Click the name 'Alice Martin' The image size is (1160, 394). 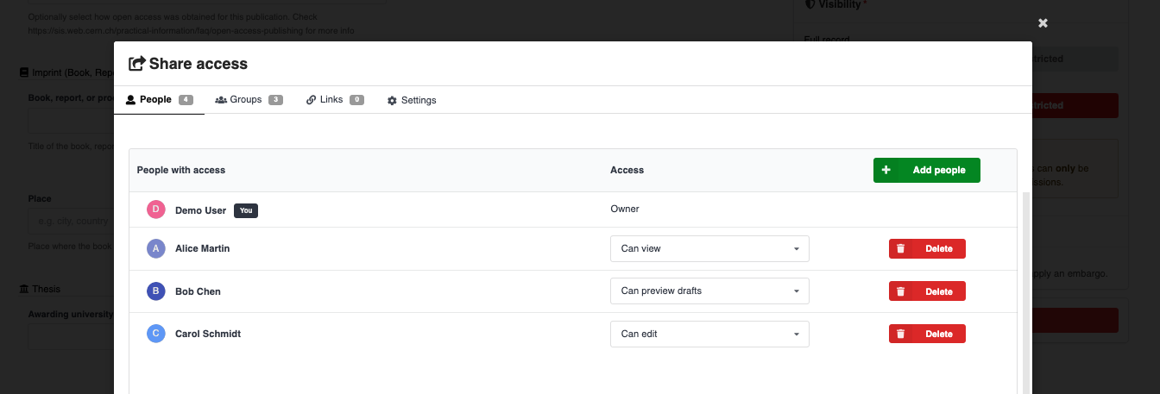(202, 248)
